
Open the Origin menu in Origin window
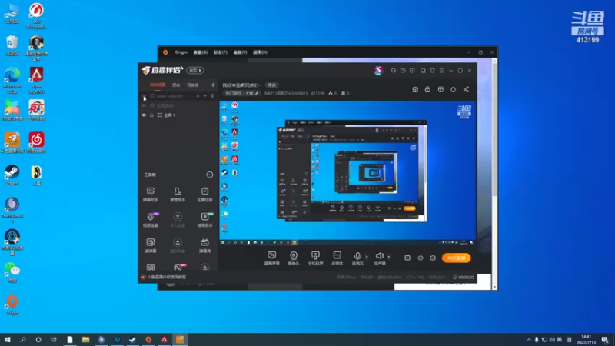[x=181, y=52]
